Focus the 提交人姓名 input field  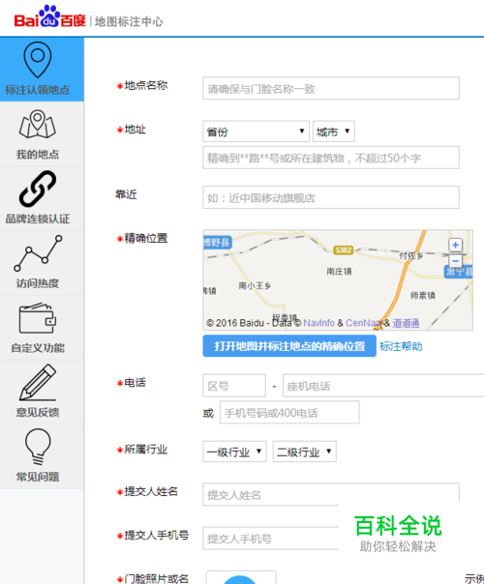[331, 494]
